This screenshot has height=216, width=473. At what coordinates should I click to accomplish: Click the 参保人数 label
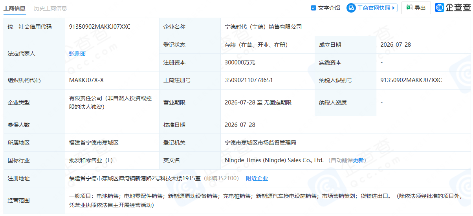(x=19, y=125)
